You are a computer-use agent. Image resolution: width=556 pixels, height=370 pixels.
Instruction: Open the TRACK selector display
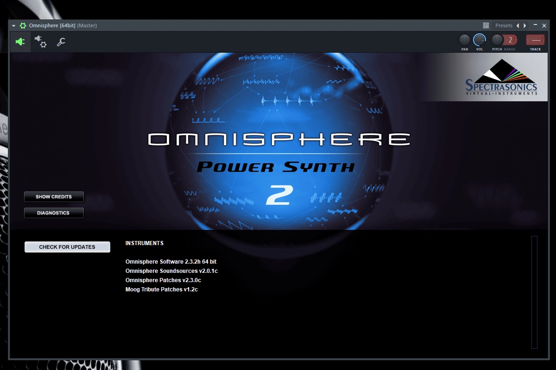(x=535, y=40)
